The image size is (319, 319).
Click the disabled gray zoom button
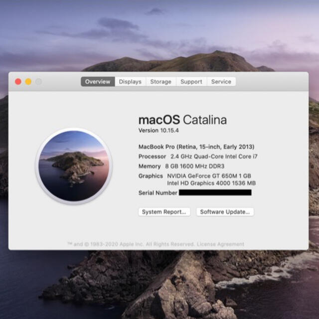[x=38, y=82]
